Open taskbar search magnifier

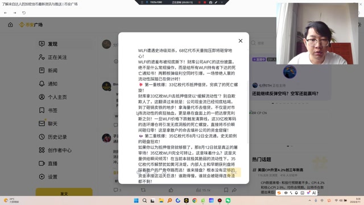144,200
